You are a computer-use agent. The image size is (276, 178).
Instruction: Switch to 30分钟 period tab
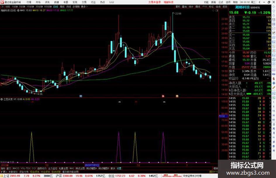[39, 6]
